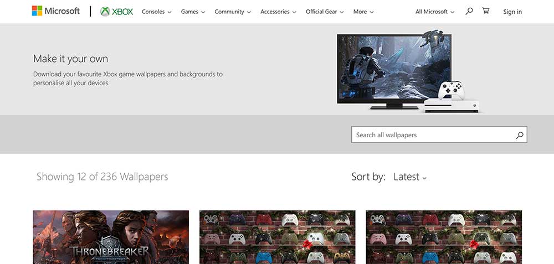Focus the Search all wallpapers field
Viewport: 554px width, 264px height.
[x=439, y=135]
